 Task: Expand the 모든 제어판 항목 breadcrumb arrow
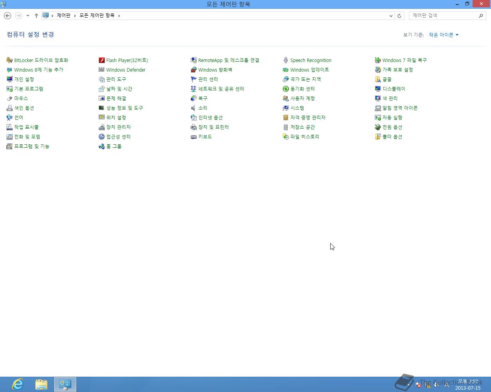coord(119,16)
